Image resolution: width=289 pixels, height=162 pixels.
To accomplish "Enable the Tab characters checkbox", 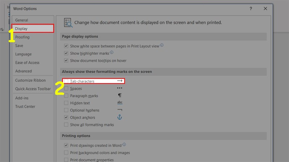I will click(66, 81).
